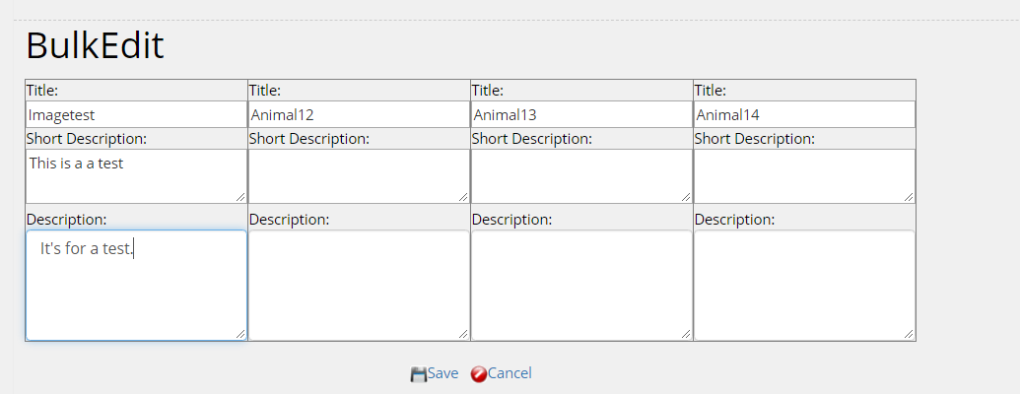
Task: Click the Animal12 title field
Action: [x=359, y=114]
